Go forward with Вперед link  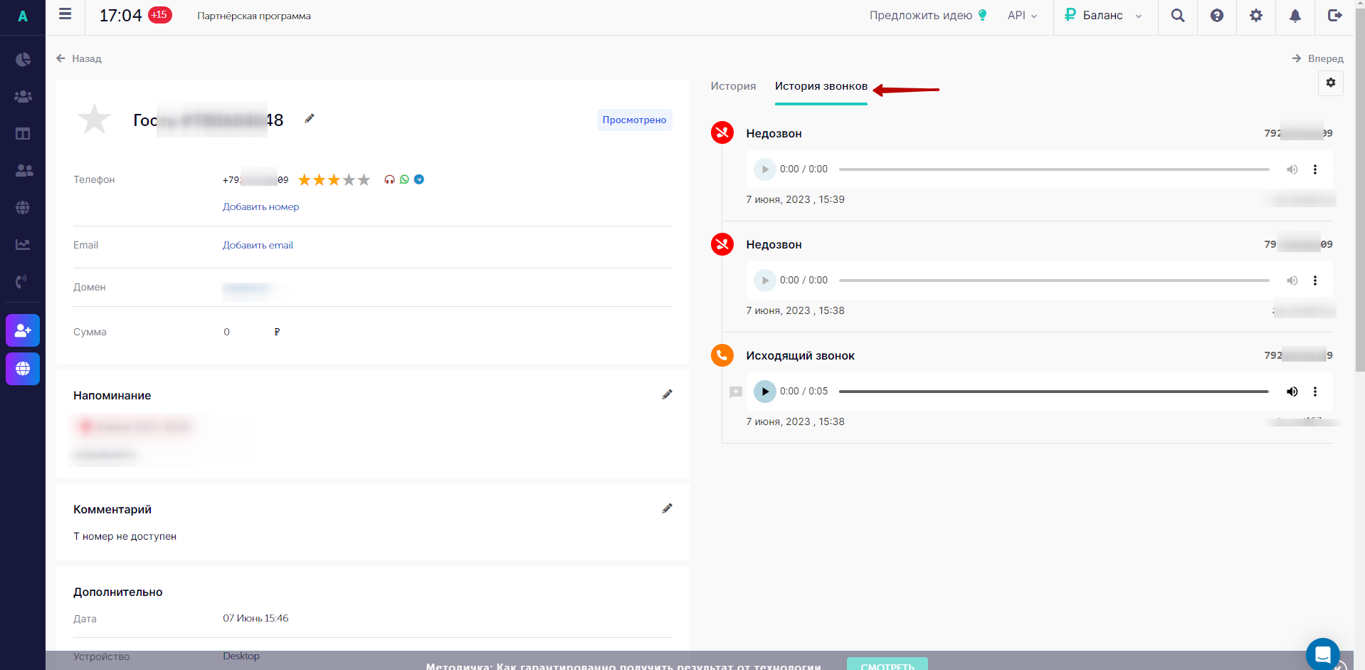pos(1318,58)
